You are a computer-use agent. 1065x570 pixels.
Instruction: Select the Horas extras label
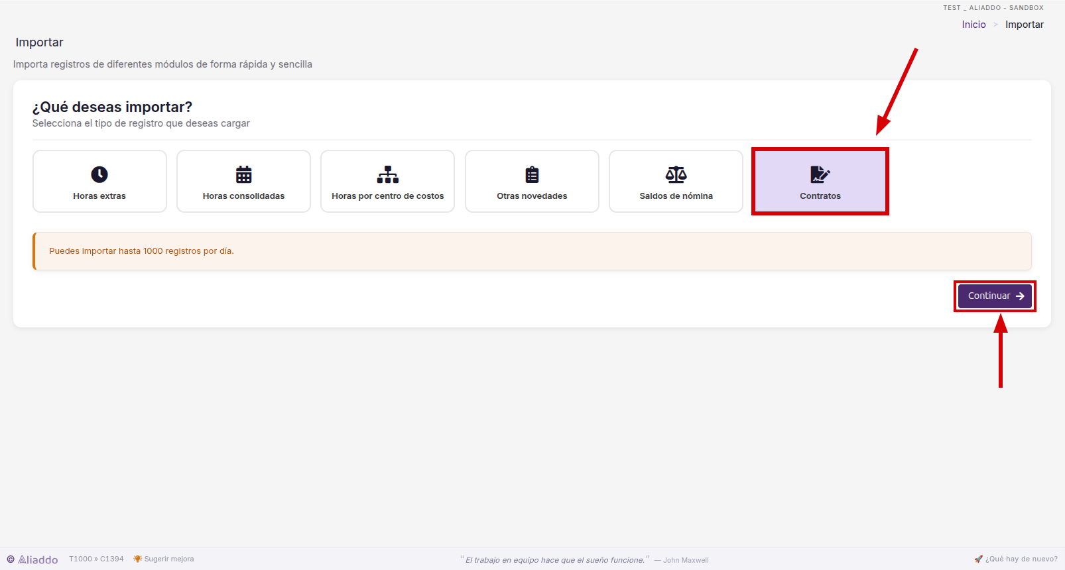pyautogui.click(x=99, y=196)
